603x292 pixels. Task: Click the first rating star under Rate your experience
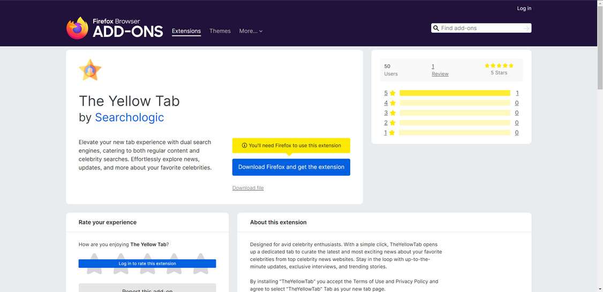click(x=94, y=264)
